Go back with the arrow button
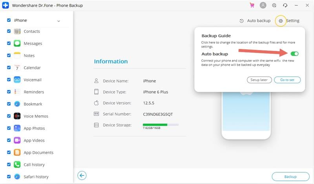314x184 pixels. tap(82, 175)
